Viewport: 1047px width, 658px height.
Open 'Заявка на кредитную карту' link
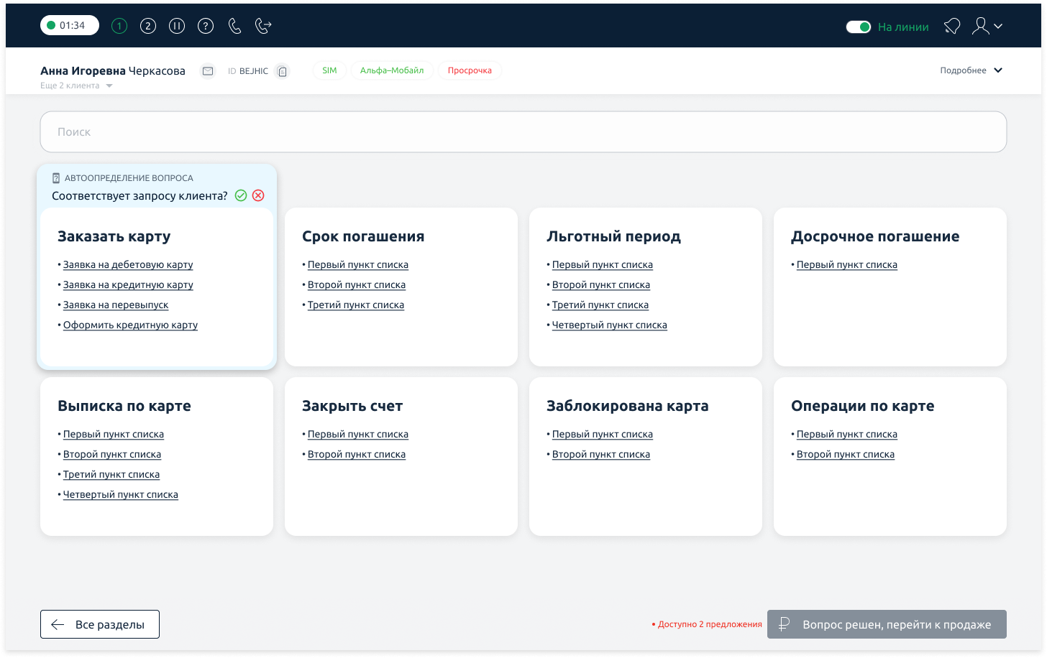(128, 284)
